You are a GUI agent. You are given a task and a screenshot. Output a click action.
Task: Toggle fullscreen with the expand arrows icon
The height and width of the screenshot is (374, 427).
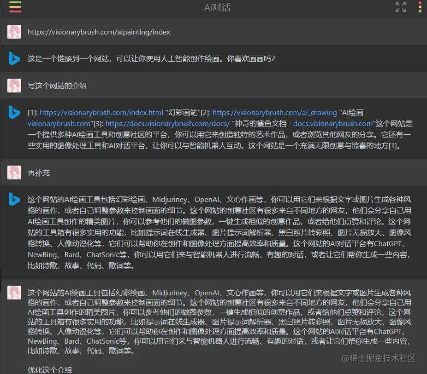point(401,7)
